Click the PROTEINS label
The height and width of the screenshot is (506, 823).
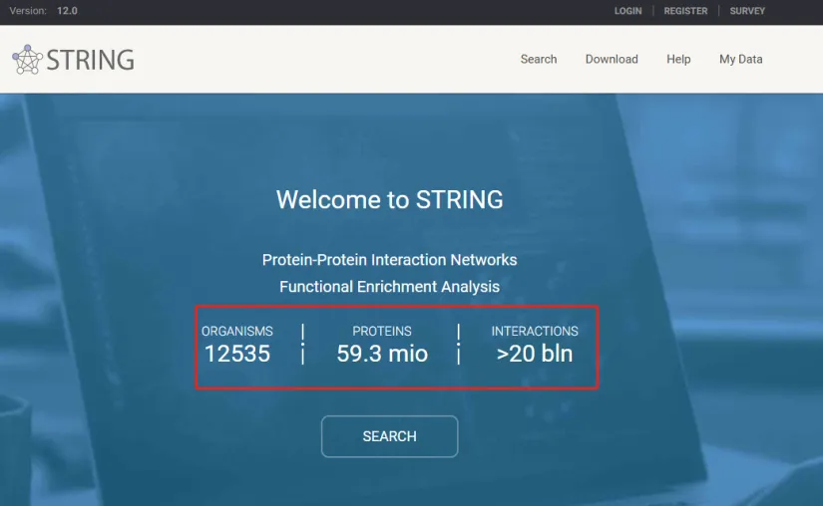(382, 331)
